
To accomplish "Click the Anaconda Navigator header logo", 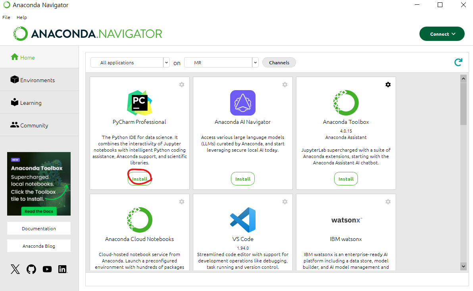I will (x=88, y=34).
